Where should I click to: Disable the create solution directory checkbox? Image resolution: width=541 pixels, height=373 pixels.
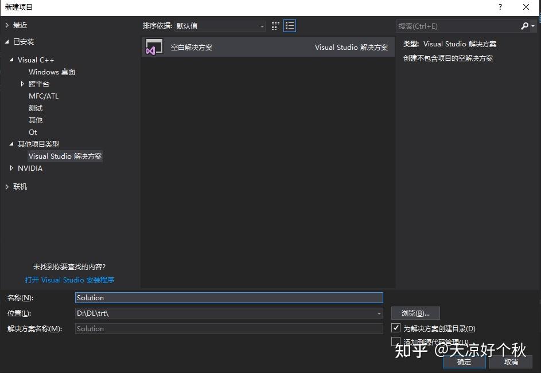396,328
